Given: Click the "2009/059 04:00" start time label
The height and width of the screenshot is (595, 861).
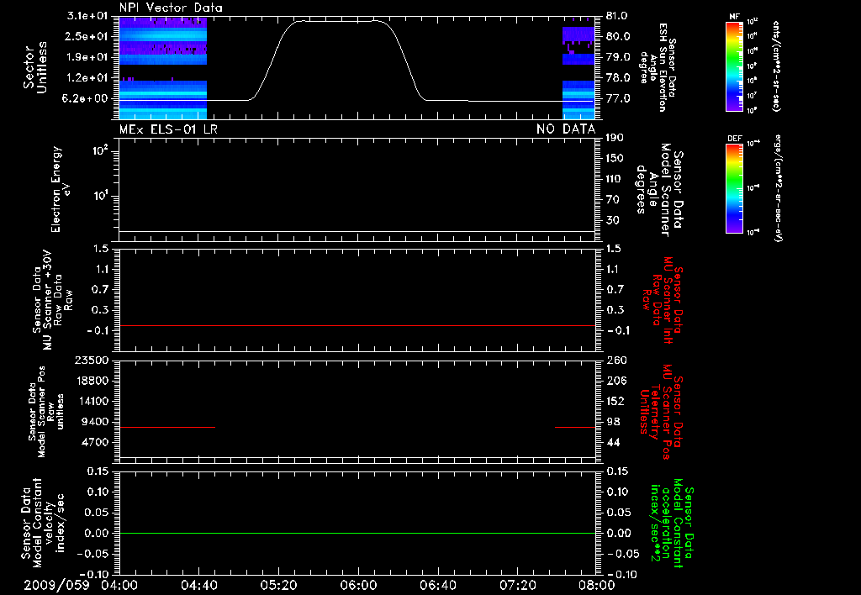Looking at the screenshot, I should 81,585.
